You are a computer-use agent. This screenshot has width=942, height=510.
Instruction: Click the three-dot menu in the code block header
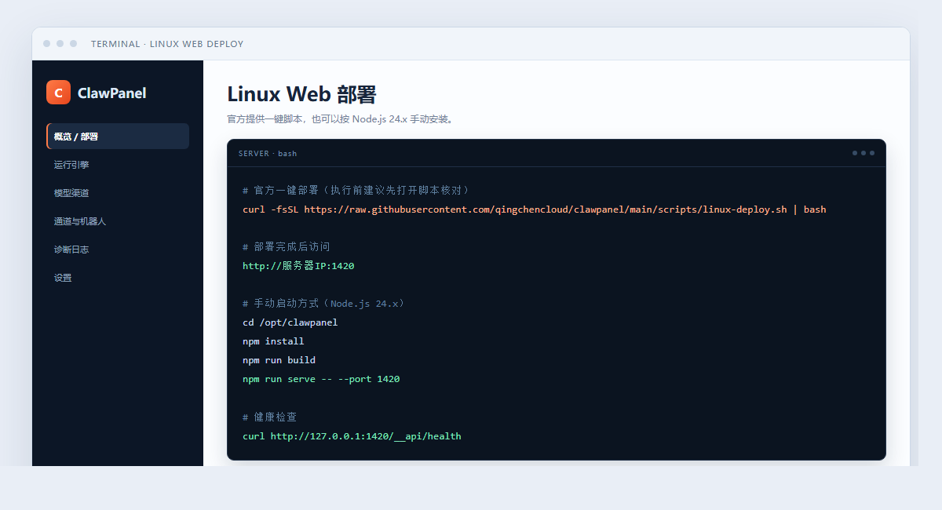(863, 153)
